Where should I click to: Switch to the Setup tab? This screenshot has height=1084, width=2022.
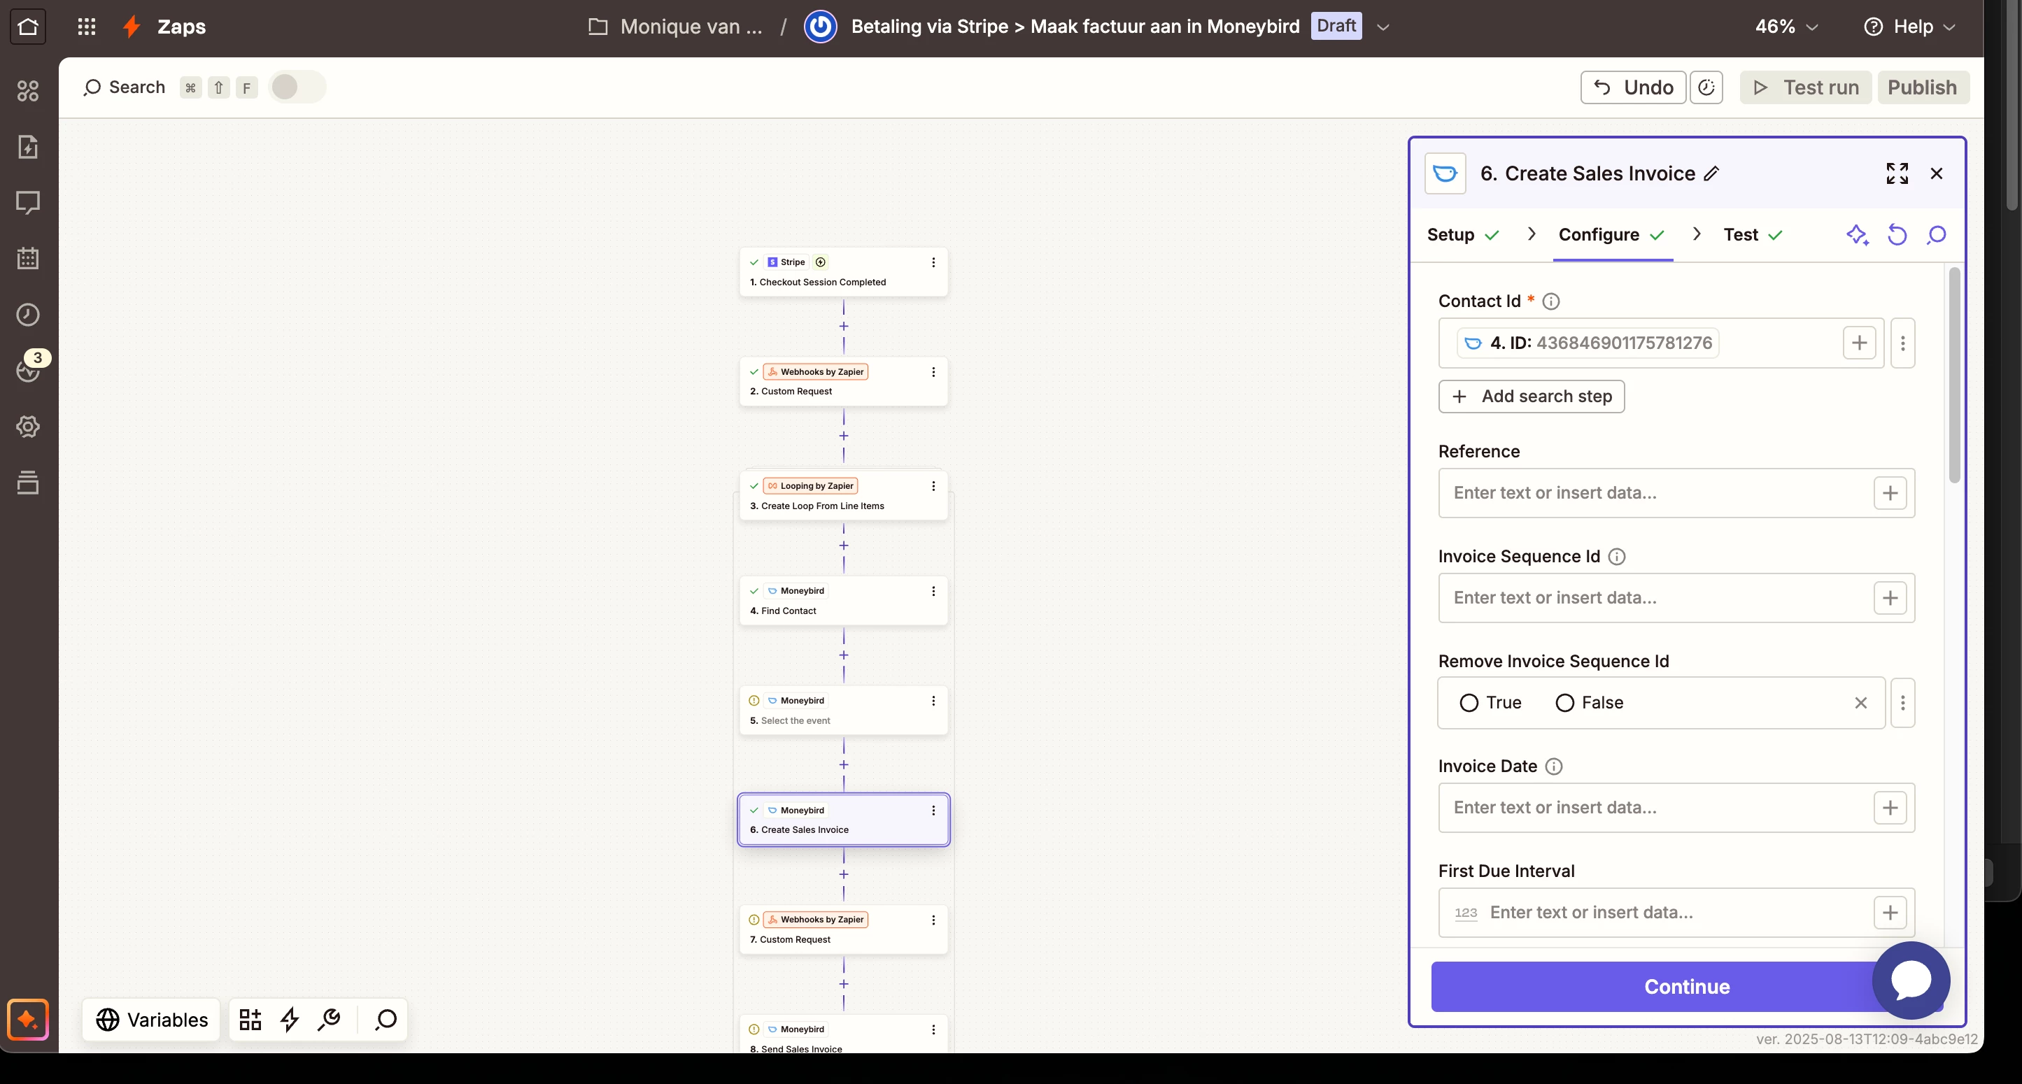(1463, 234)
